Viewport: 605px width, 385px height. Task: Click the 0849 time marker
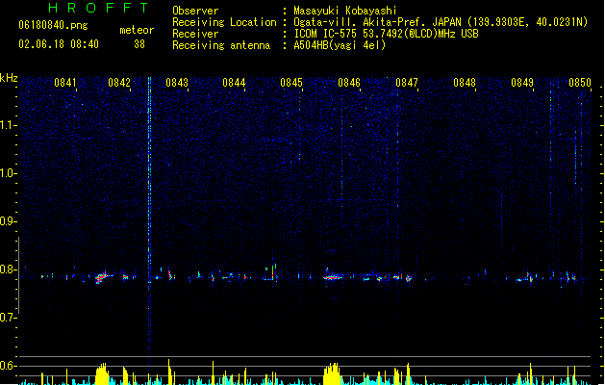522,83
